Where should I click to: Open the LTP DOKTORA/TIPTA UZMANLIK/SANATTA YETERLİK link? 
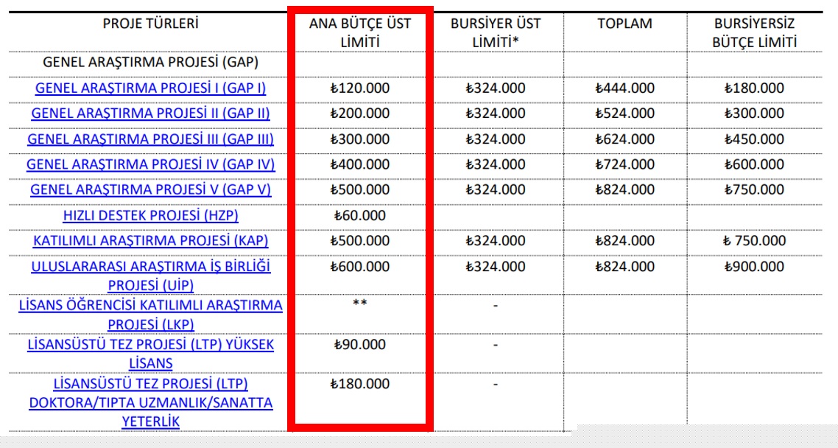[151, 402]
